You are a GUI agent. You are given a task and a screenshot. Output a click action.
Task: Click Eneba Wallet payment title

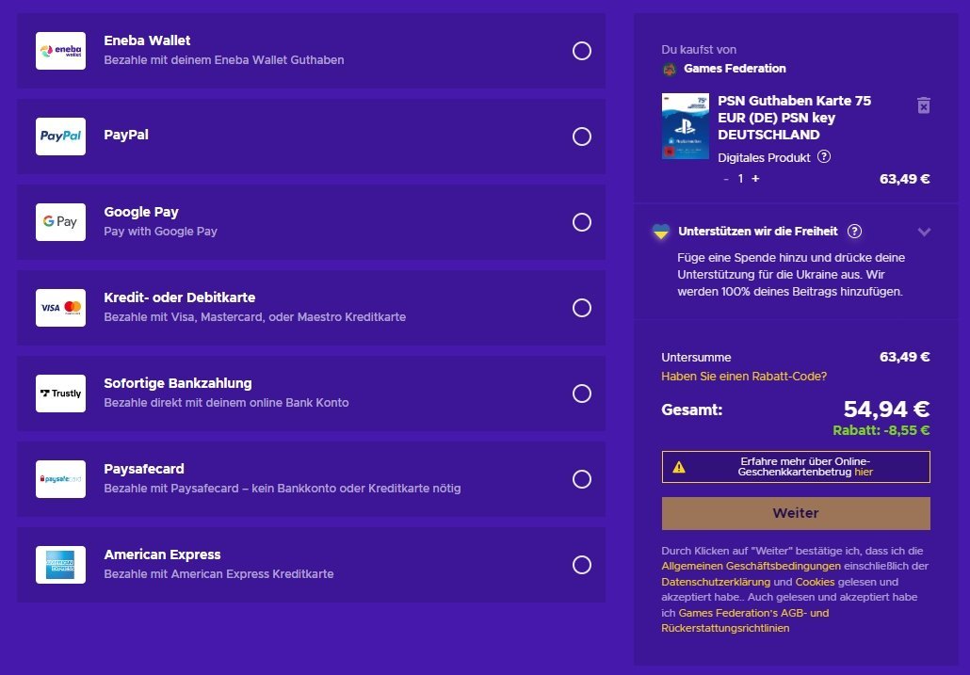[147, 40]
